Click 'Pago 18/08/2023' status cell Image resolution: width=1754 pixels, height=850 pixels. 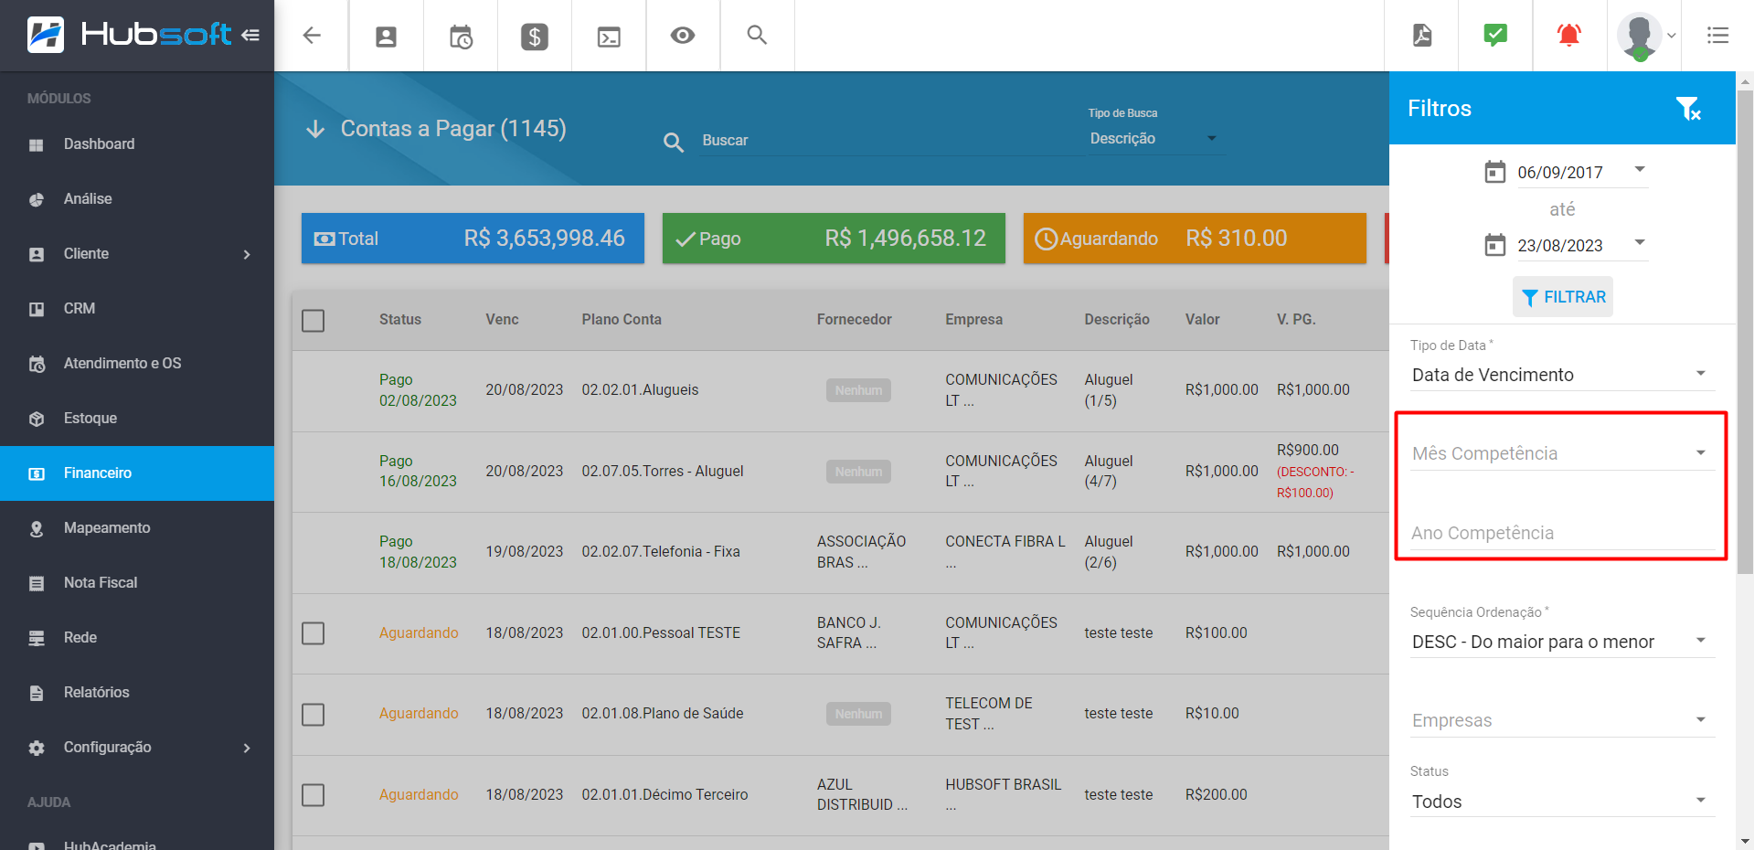[x=418, y=552]
